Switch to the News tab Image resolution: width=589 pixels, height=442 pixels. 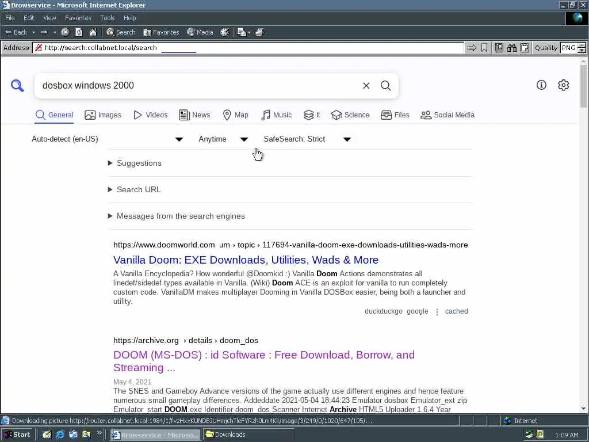click(194, 115)
